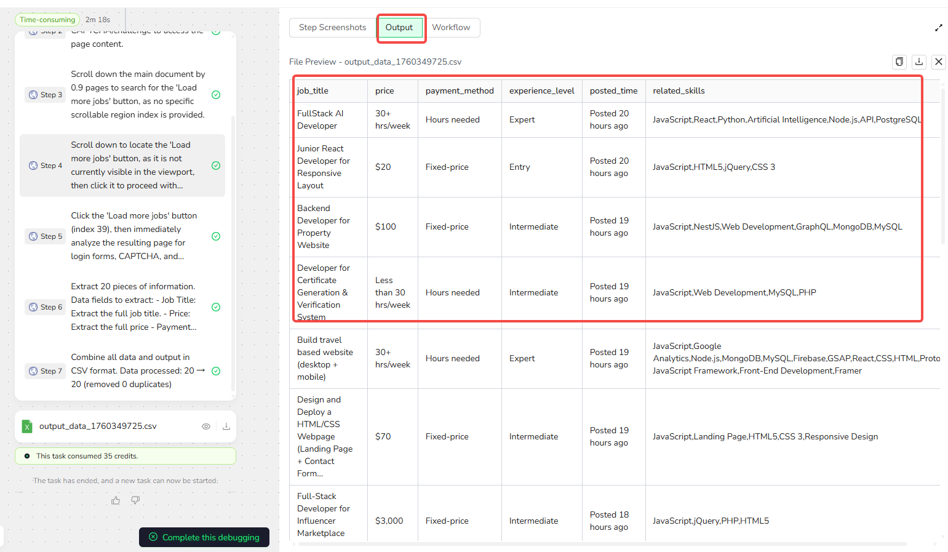Expand the output panel to fullscreen
Viewport: 948px width, 552px height.
939,28
